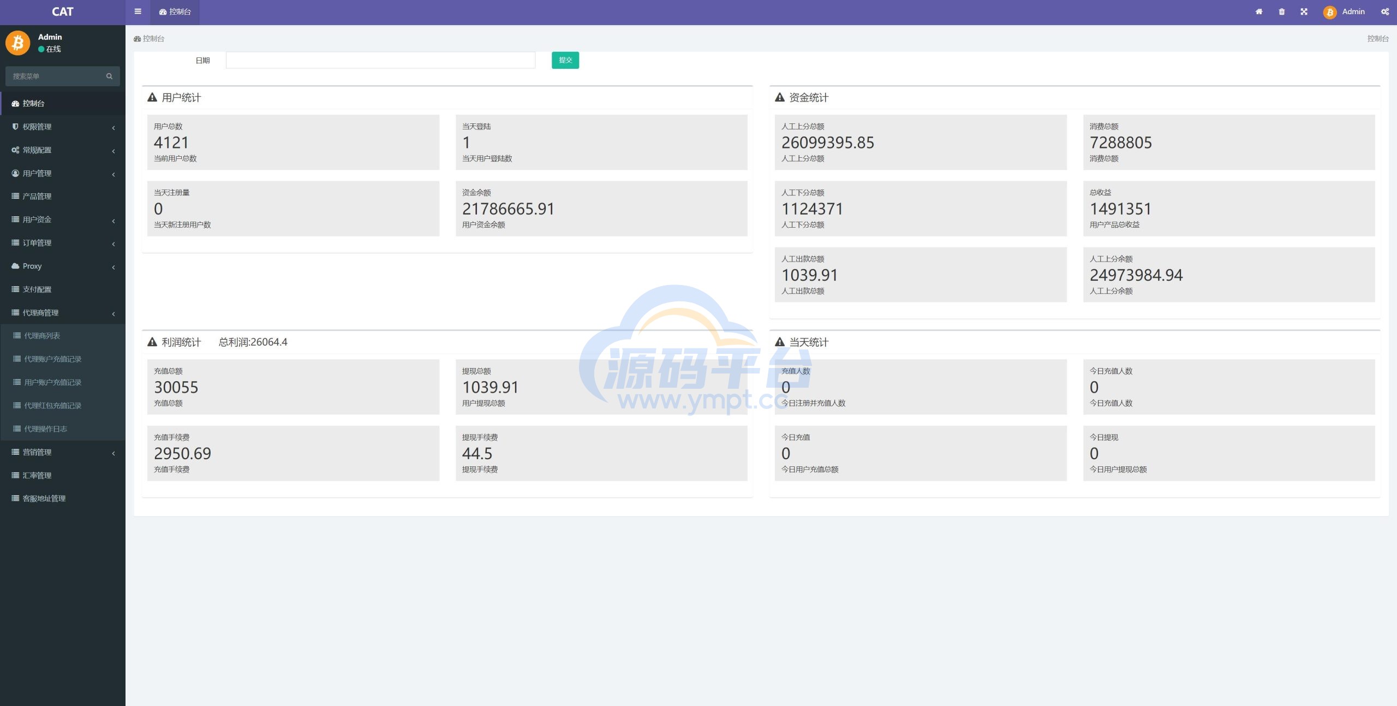1397x706 pixels.
Task: Click the list icon for 客服地址管理
Action: (15, 499)
